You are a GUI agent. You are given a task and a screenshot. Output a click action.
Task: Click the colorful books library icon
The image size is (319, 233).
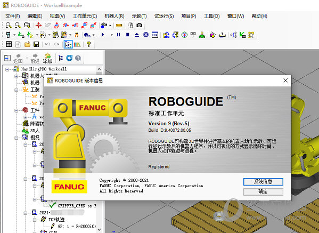77,44
